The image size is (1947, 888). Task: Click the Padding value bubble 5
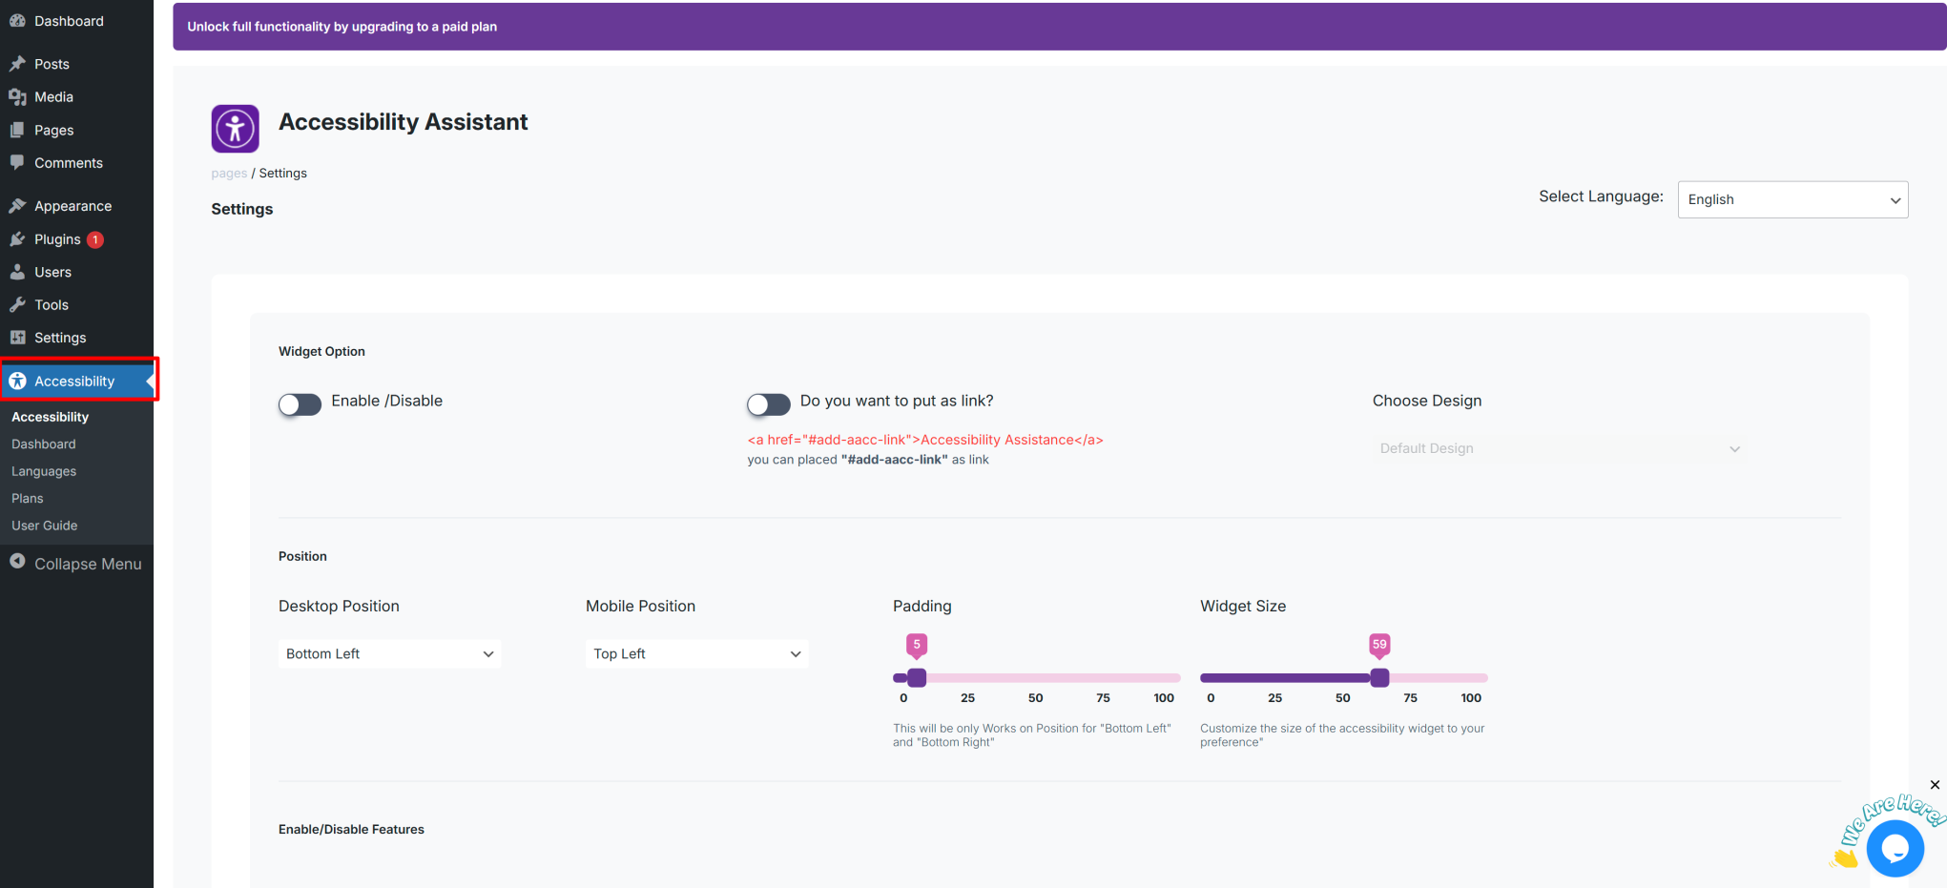pos(917,646)
